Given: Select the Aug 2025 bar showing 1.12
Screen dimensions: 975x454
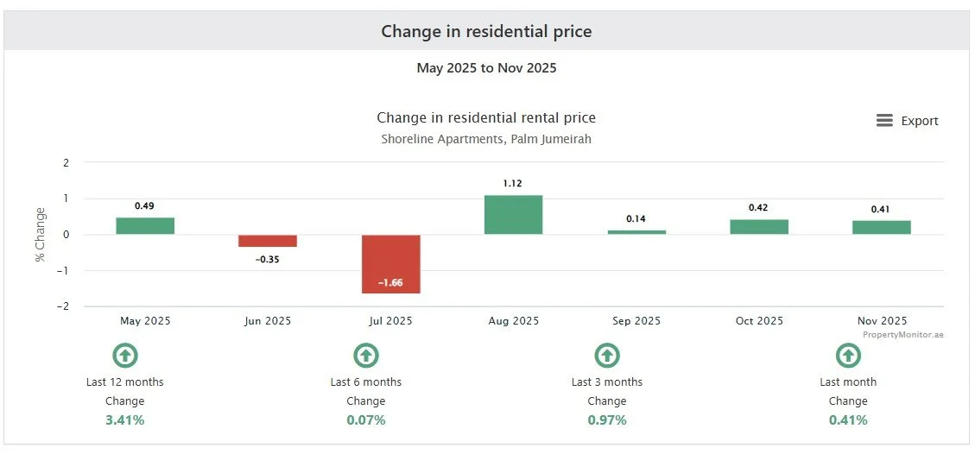Looking at the screenshot, I should tap(514, 215).
